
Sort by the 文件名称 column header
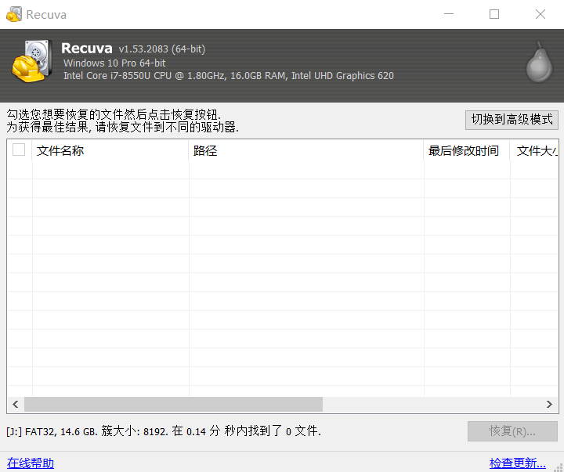pyautogui.click(x=110, y=151)
